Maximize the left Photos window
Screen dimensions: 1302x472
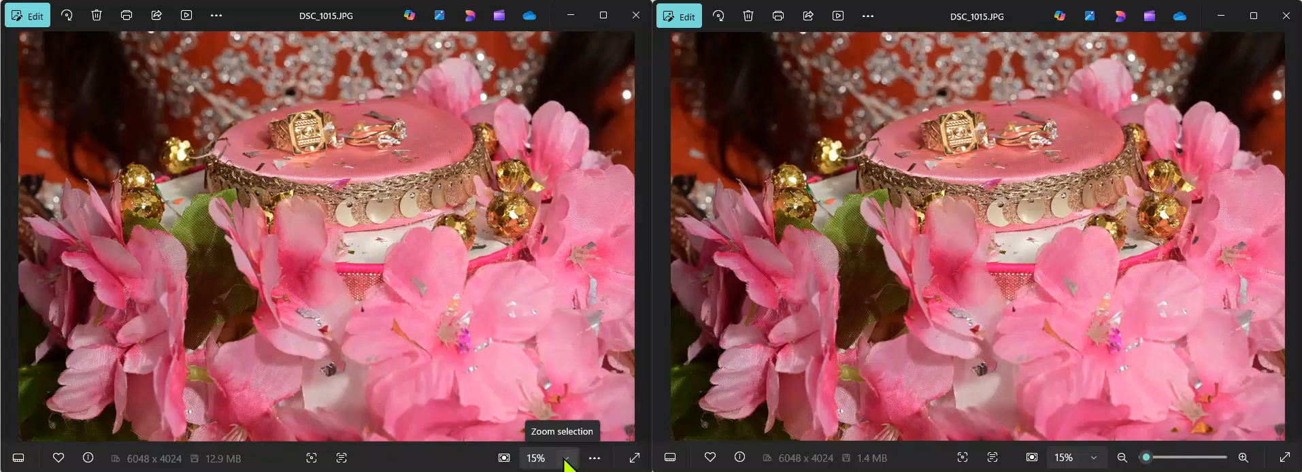[x=603, y=15]
